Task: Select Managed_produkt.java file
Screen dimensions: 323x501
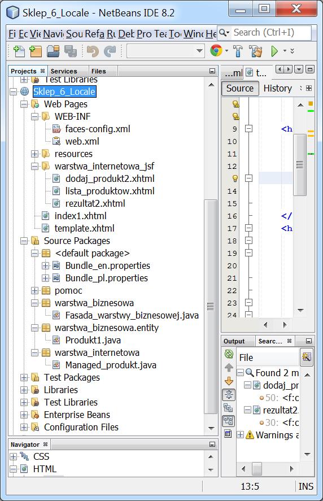Action: coord(111,365)
